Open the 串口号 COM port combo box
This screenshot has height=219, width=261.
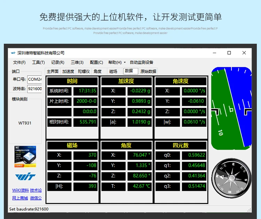click(34, 79)
